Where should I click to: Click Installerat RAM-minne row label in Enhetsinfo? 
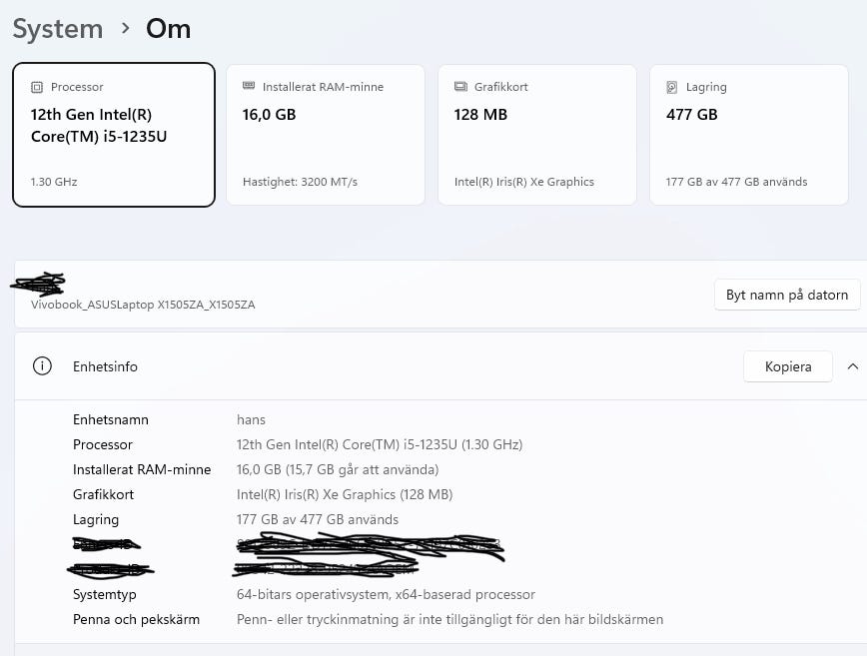coord(142,469)
